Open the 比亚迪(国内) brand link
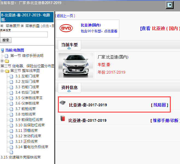The image size is (180, 164). click(91, 25)
